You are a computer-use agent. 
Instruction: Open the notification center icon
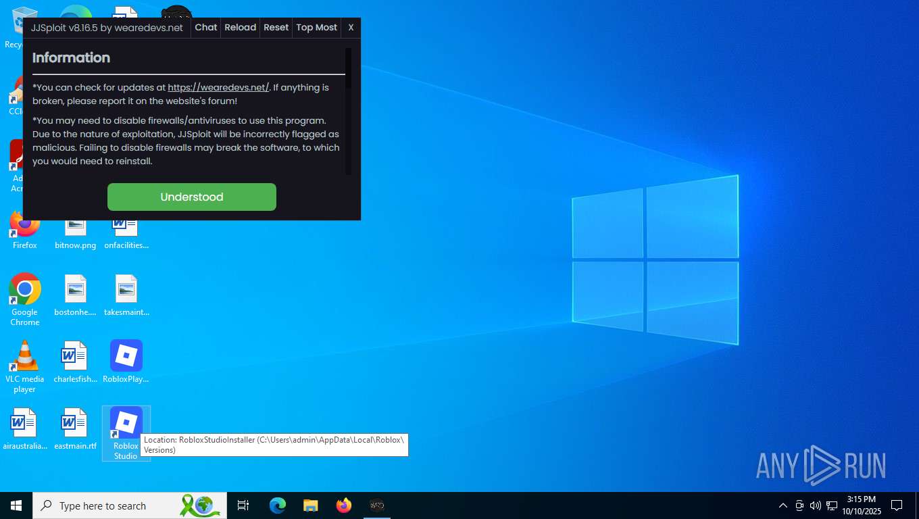(897, 505)
